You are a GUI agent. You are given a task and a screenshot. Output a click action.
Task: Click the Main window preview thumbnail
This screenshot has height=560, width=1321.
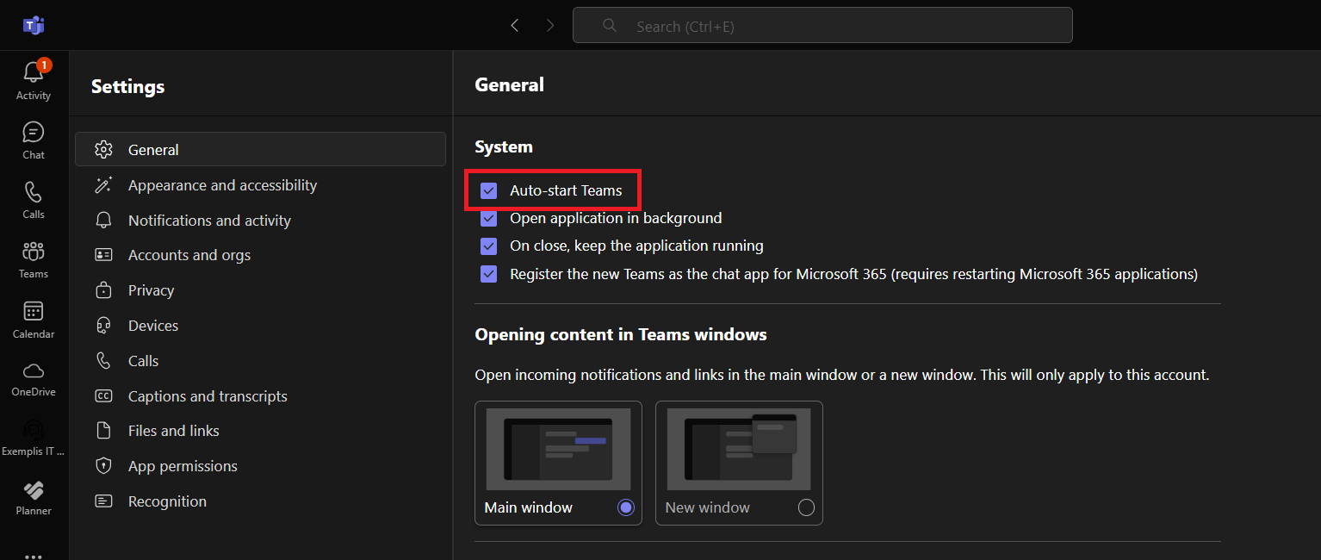[x=558, y=449]
